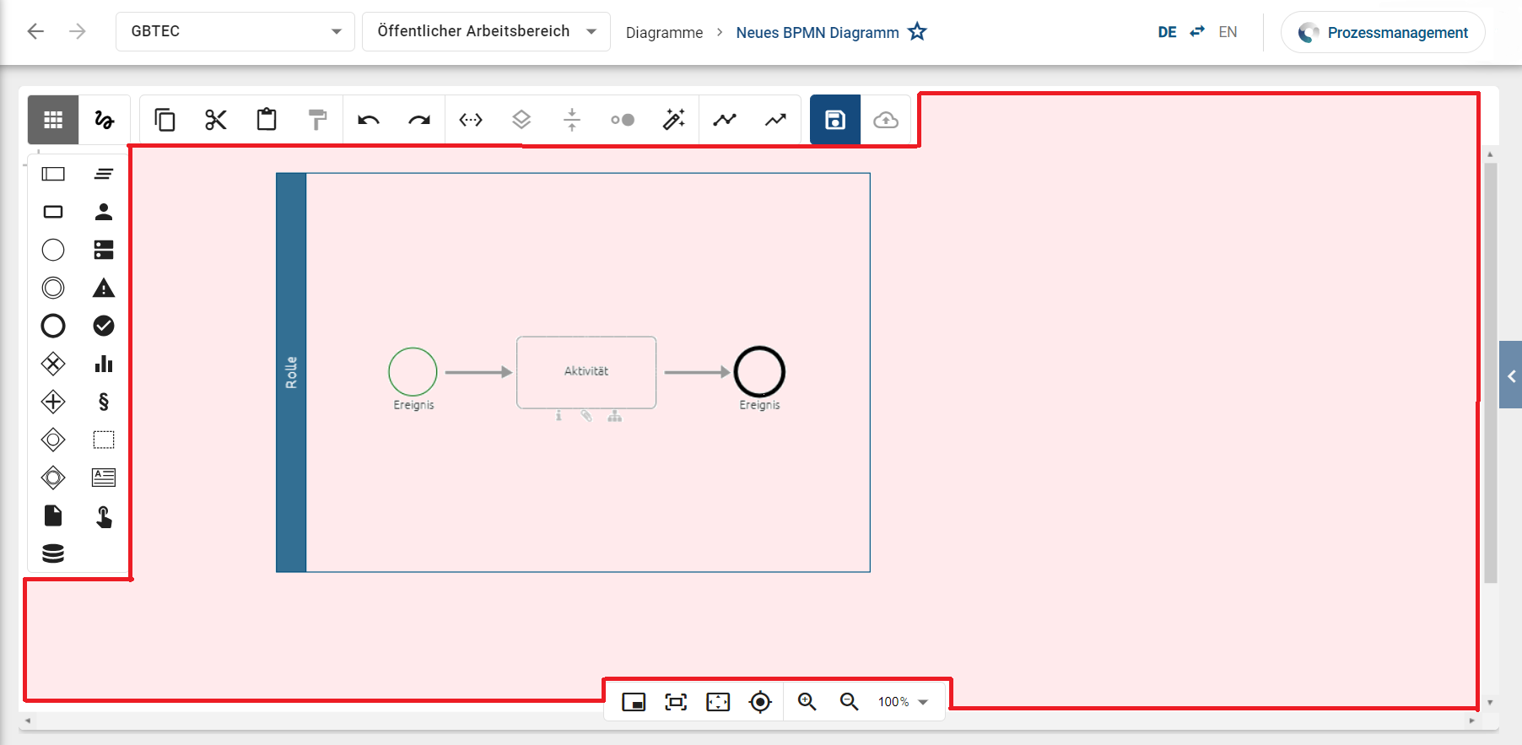Click the center view target icon
This screenshot has width=1522, height=745.
click(x=760, y=702)
